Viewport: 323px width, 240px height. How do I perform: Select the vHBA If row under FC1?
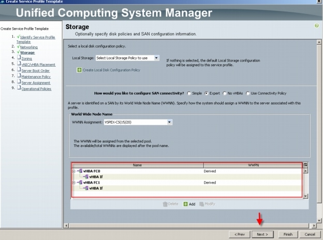coord(187,188)
